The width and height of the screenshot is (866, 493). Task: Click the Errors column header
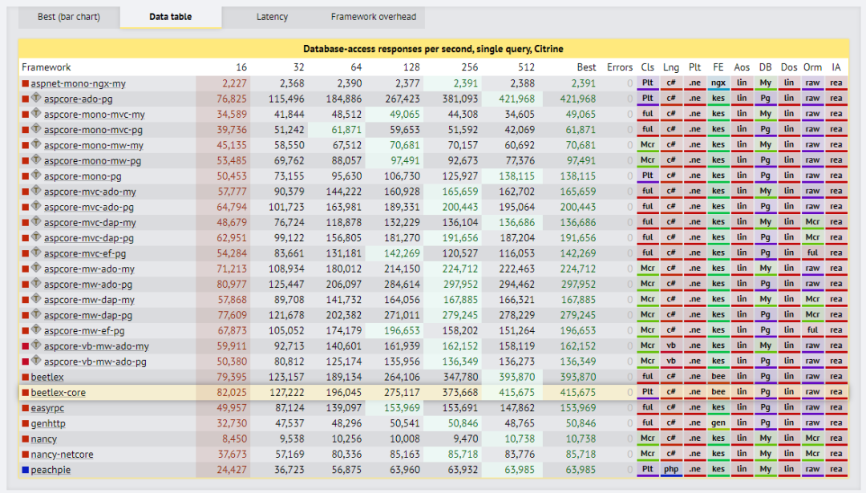tap(620, 67)
